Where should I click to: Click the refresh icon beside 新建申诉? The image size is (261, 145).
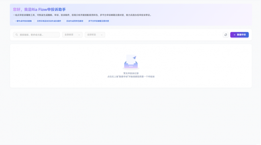coord(226,35)
